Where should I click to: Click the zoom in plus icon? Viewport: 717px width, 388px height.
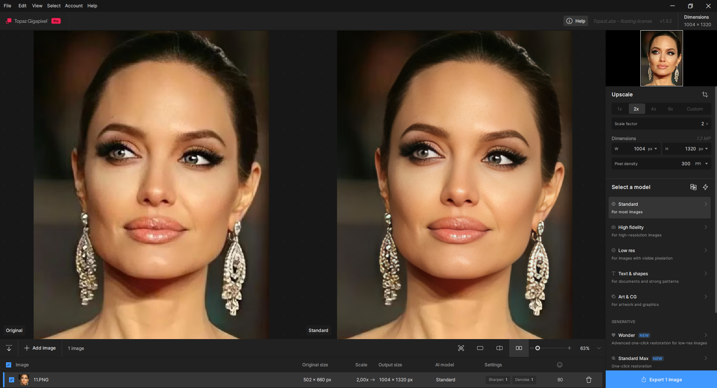coord(569,348)
